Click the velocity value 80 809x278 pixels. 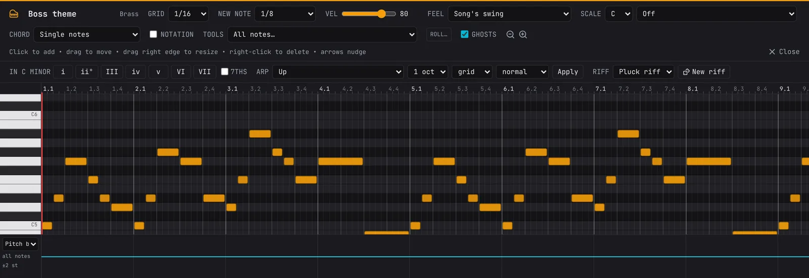point(403,14)
